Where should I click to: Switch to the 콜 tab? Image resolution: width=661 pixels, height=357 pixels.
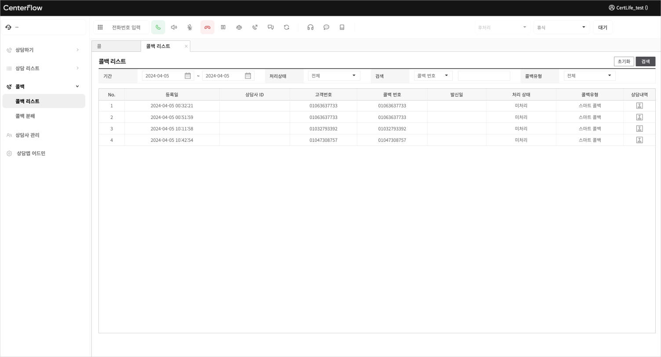point(116,46)
